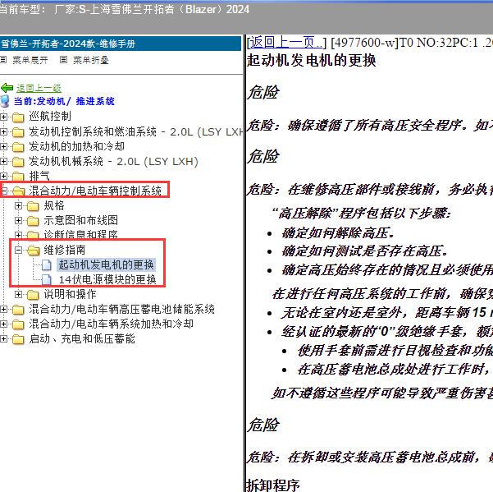
Task: Expand the 巡航控制 folder node
Action: (x=3, y=117)
